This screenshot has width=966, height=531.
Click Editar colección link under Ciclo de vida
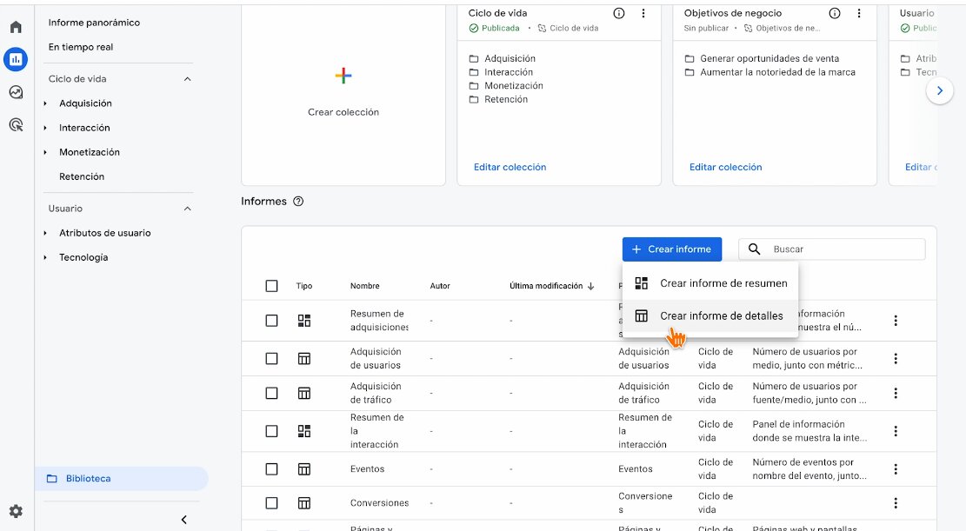(510, 167)
